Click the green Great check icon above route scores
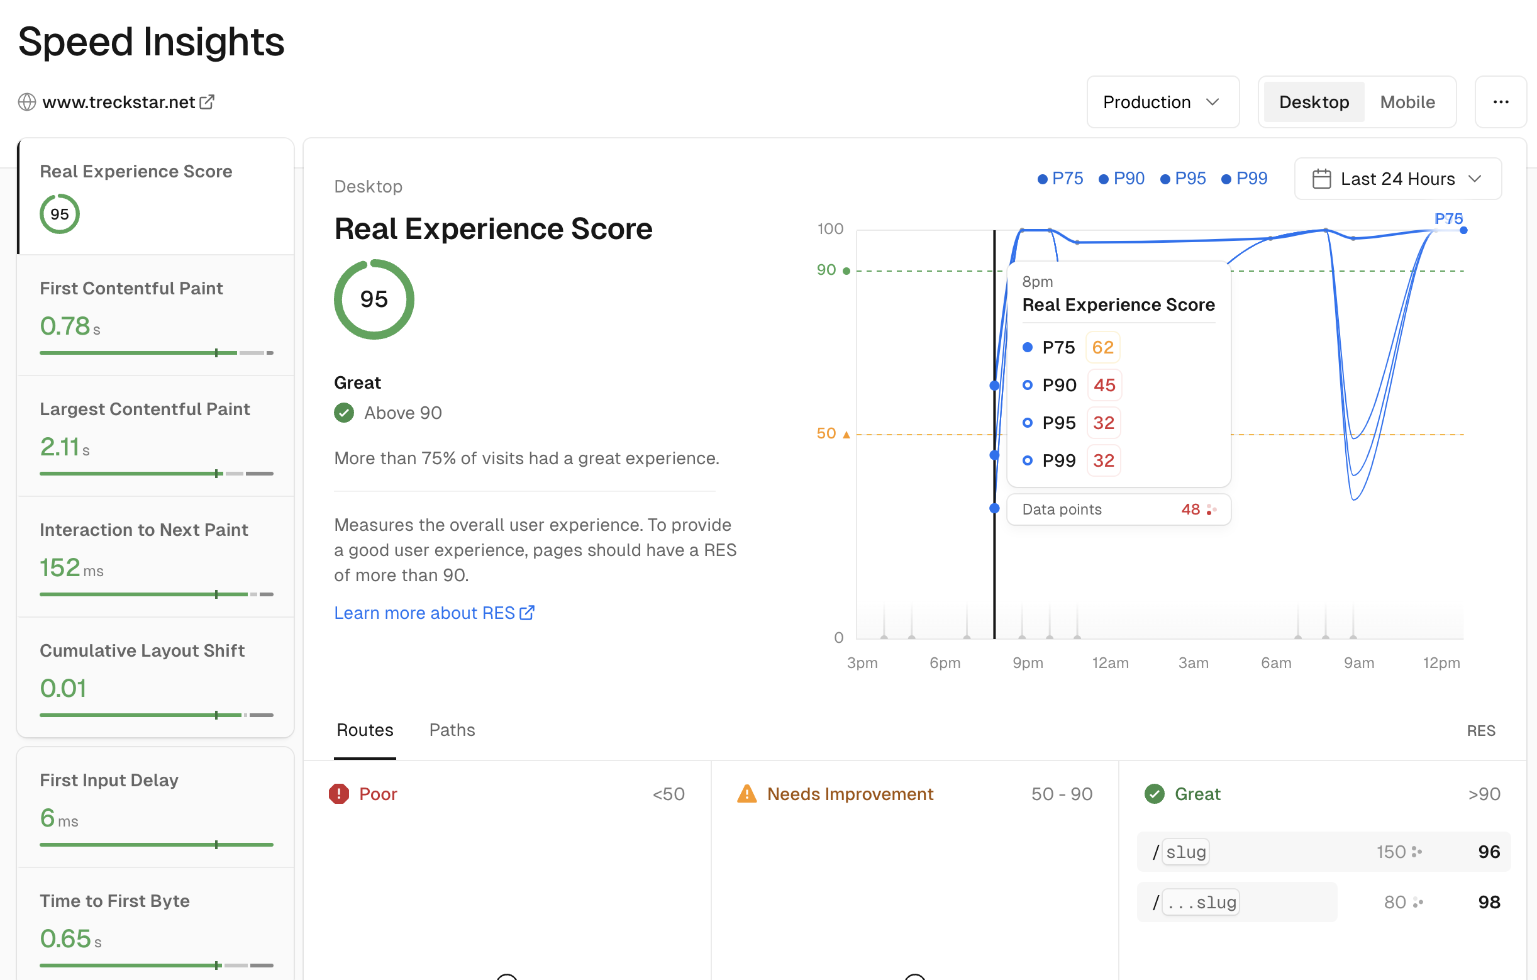This screenshot has height=980, width=1537. [1154, 794]
